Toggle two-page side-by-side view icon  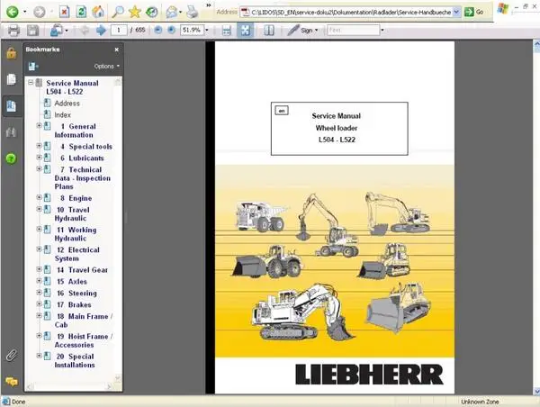coord(269,31)
